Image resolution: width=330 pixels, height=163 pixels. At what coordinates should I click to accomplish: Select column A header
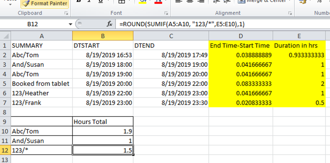[x=42, y=36]
